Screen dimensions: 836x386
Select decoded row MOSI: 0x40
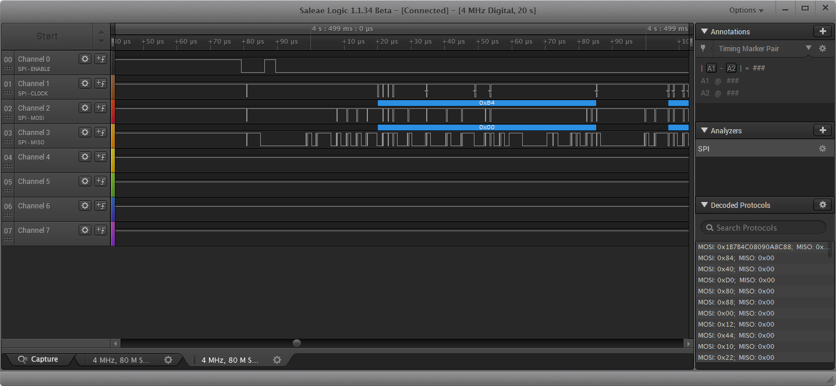tap(762, 269)
